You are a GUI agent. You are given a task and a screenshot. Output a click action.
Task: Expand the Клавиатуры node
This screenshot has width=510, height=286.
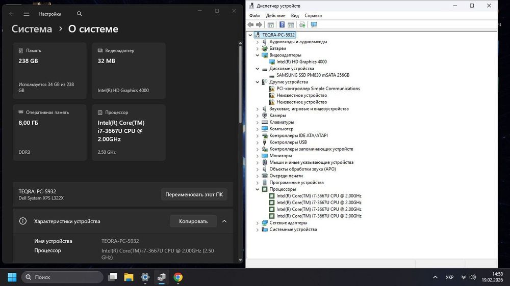point(258,122)
